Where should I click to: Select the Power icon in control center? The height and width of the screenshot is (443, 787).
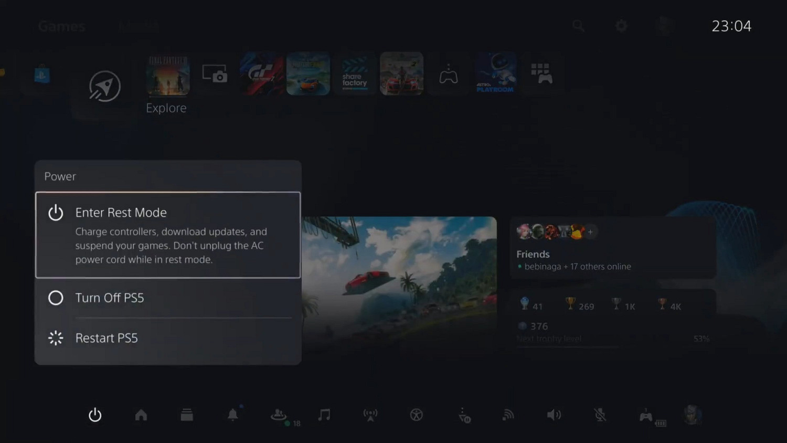(x=95, y=415)
